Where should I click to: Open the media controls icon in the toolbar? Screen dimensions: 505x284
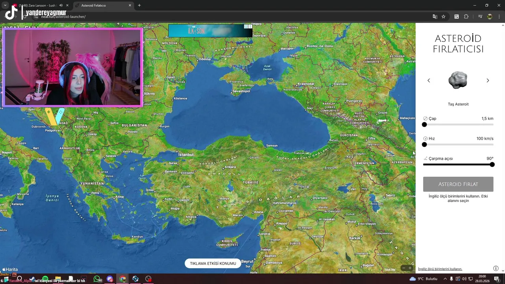point(480,17)
